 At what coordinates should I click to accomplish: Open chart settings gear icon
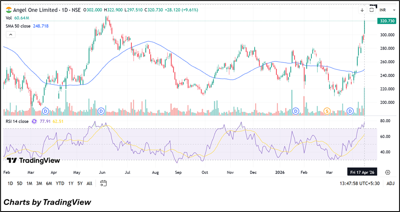point(388,172)
